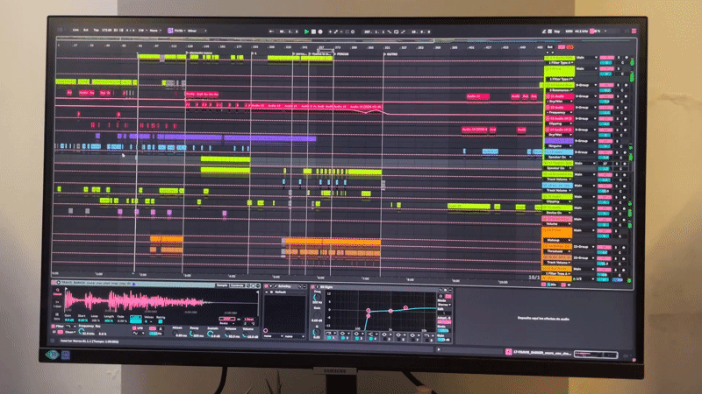
Task: Click the Simpler Frequency knob
Action: coord(81,332)
